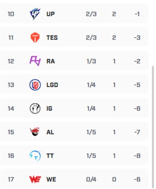Click the WE red logo
Viewport: 156px width, 189px height.
(35, 179)
